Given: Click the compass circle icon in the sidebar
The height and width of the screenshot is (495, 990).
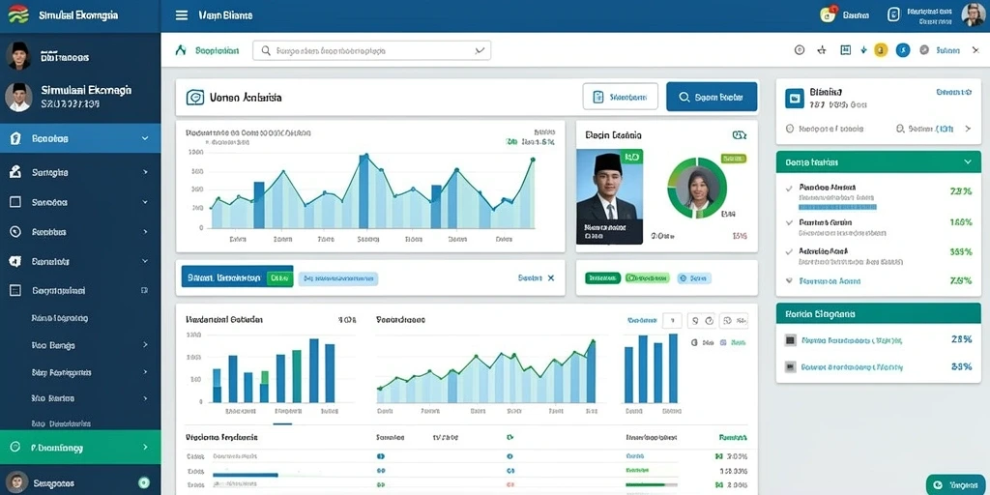Looking at the screenshot, I should [15, 232].
